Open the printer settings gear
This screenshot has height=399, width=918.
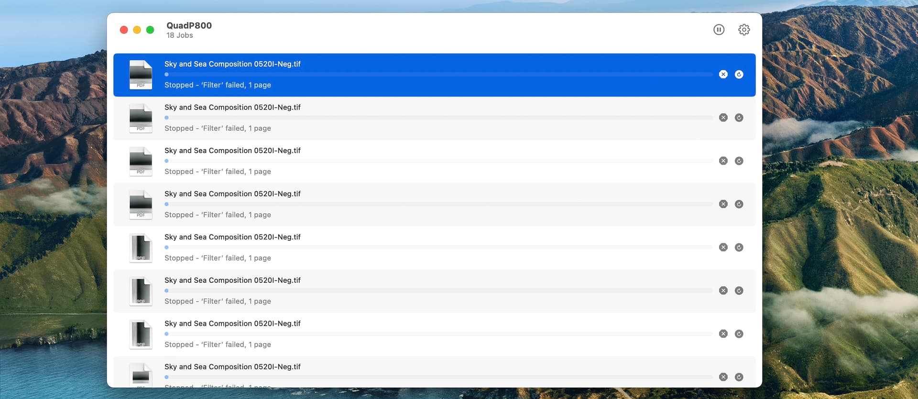[x=743, y=30]
